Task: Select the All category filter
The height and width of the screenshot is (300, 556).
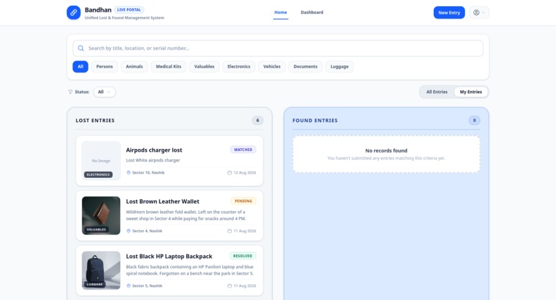Action: pyautogui.click(x=81, y=67)
